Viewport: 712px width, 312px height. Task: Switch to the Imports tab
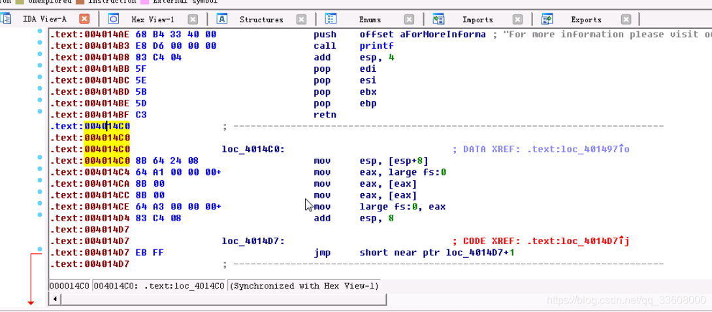click(477, 20)
